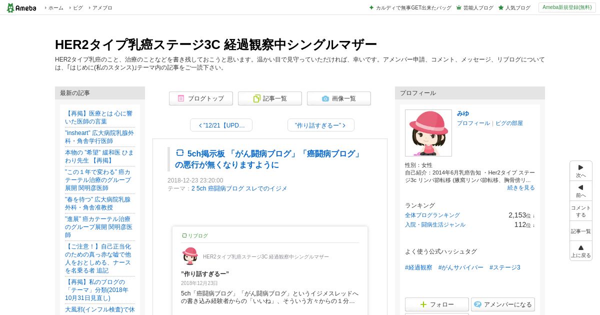
Task: Open recent post 本物の "希望" 緩和医 ひまわり先生
Action: tap(99, 156)
